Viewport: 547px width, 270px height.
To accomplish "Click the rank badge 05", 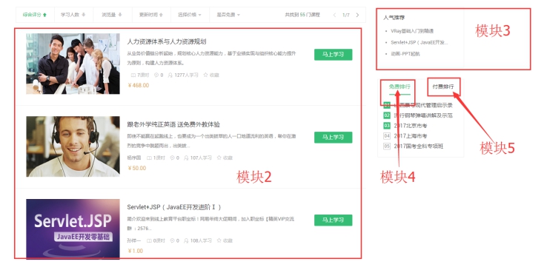I will (387, 146).
